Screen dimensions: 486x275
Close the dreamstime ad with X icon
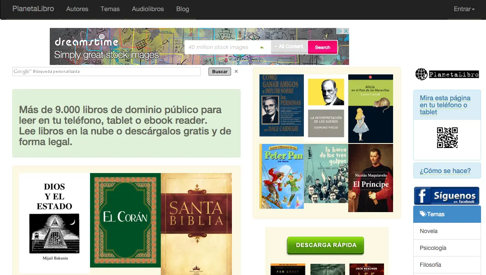tap(346, 31)
